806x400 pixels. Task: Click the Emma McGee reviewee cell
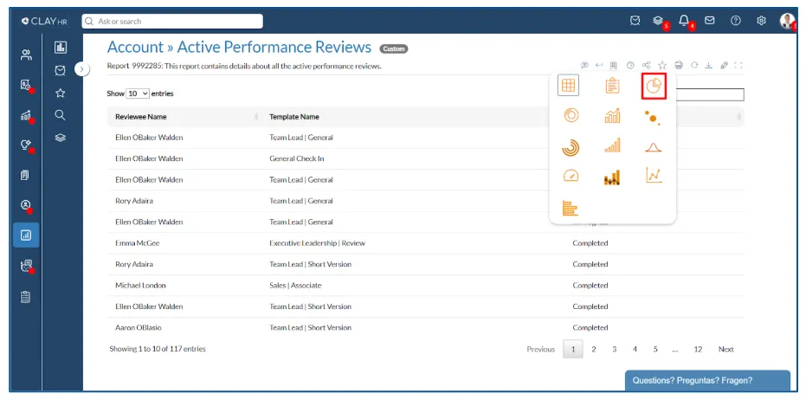point(138,243)
